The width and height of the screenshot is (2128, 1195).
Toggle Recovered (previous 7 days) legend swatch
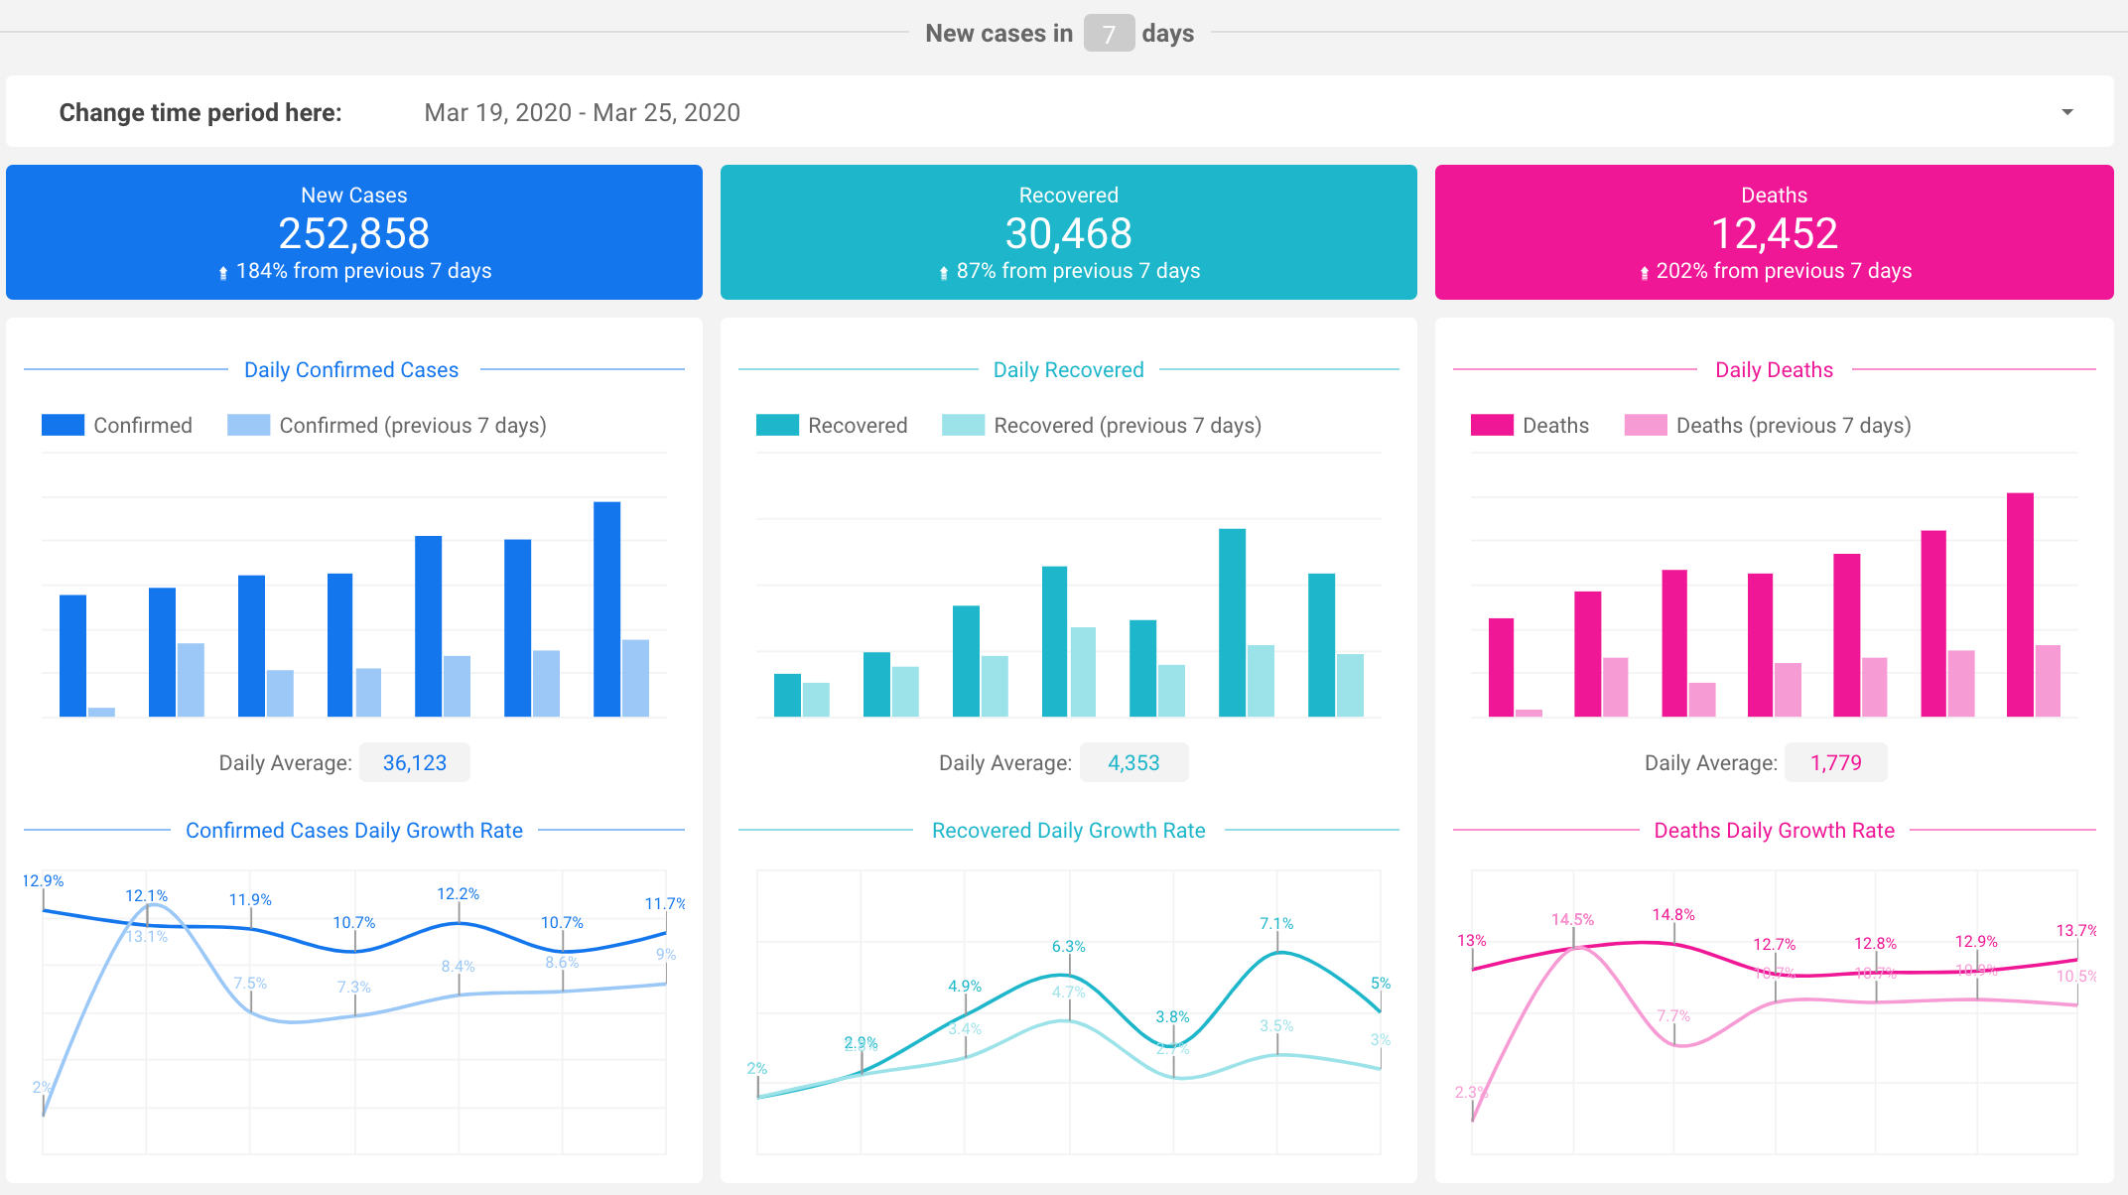point(963,425)
